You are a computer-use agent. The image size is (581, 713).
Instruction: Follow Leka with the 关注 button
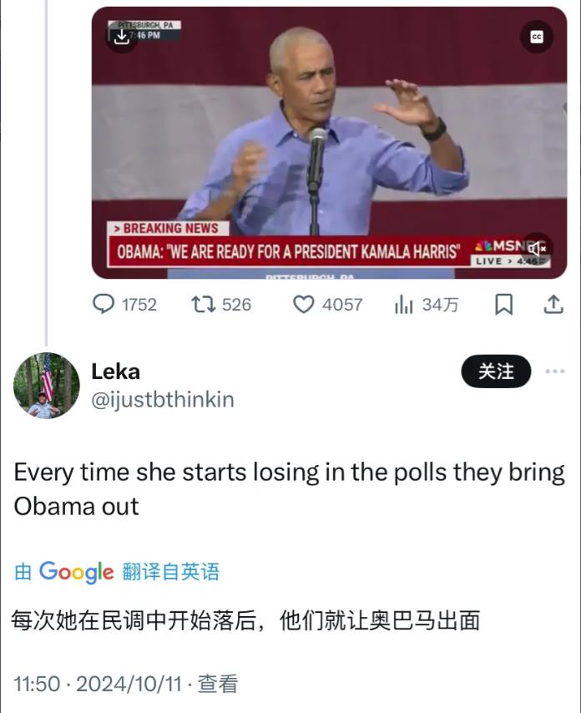point(496,372)
